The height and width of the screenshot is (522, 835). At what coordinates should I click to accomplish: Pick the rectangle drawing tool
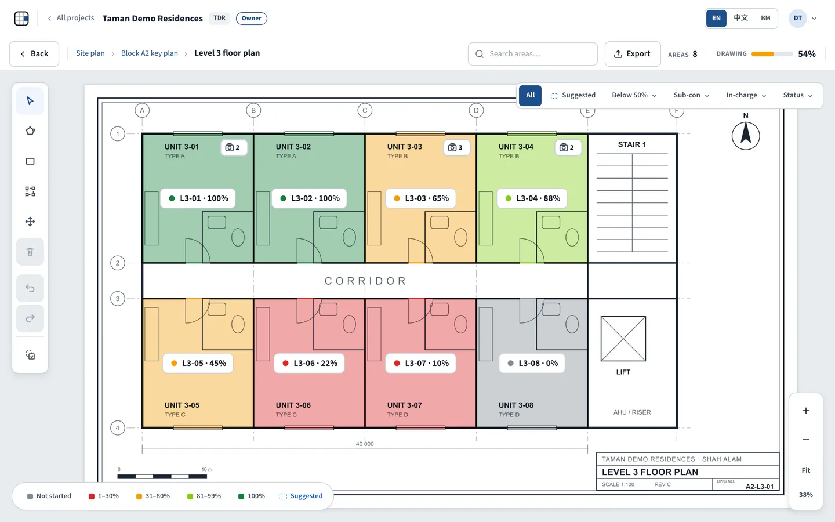coord(30,161)
